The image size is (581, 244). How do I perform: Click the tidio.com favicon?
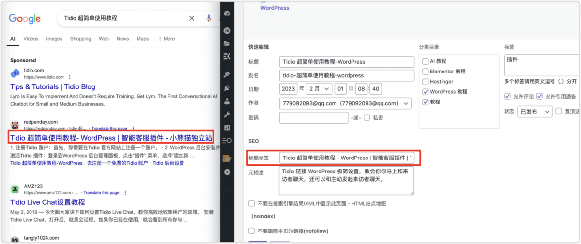pyautogui.click(x=15, y=73)
